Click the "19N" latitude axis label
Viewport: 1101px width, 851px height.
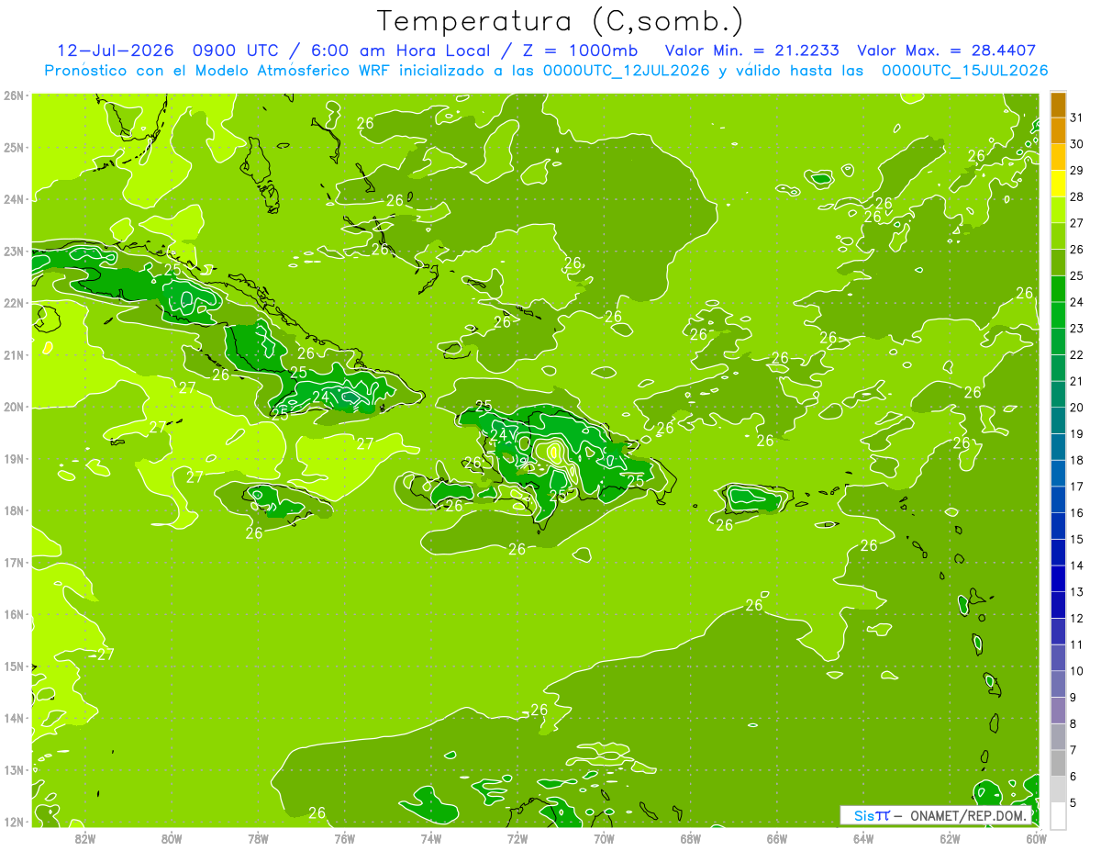14,458
